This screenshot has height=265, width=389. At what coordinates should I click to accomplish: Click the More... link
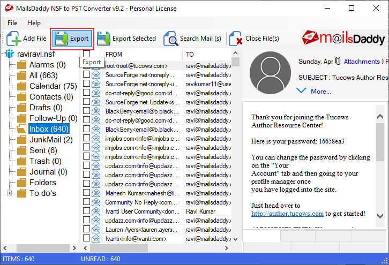pyautogui.click(x=321, y=92)
